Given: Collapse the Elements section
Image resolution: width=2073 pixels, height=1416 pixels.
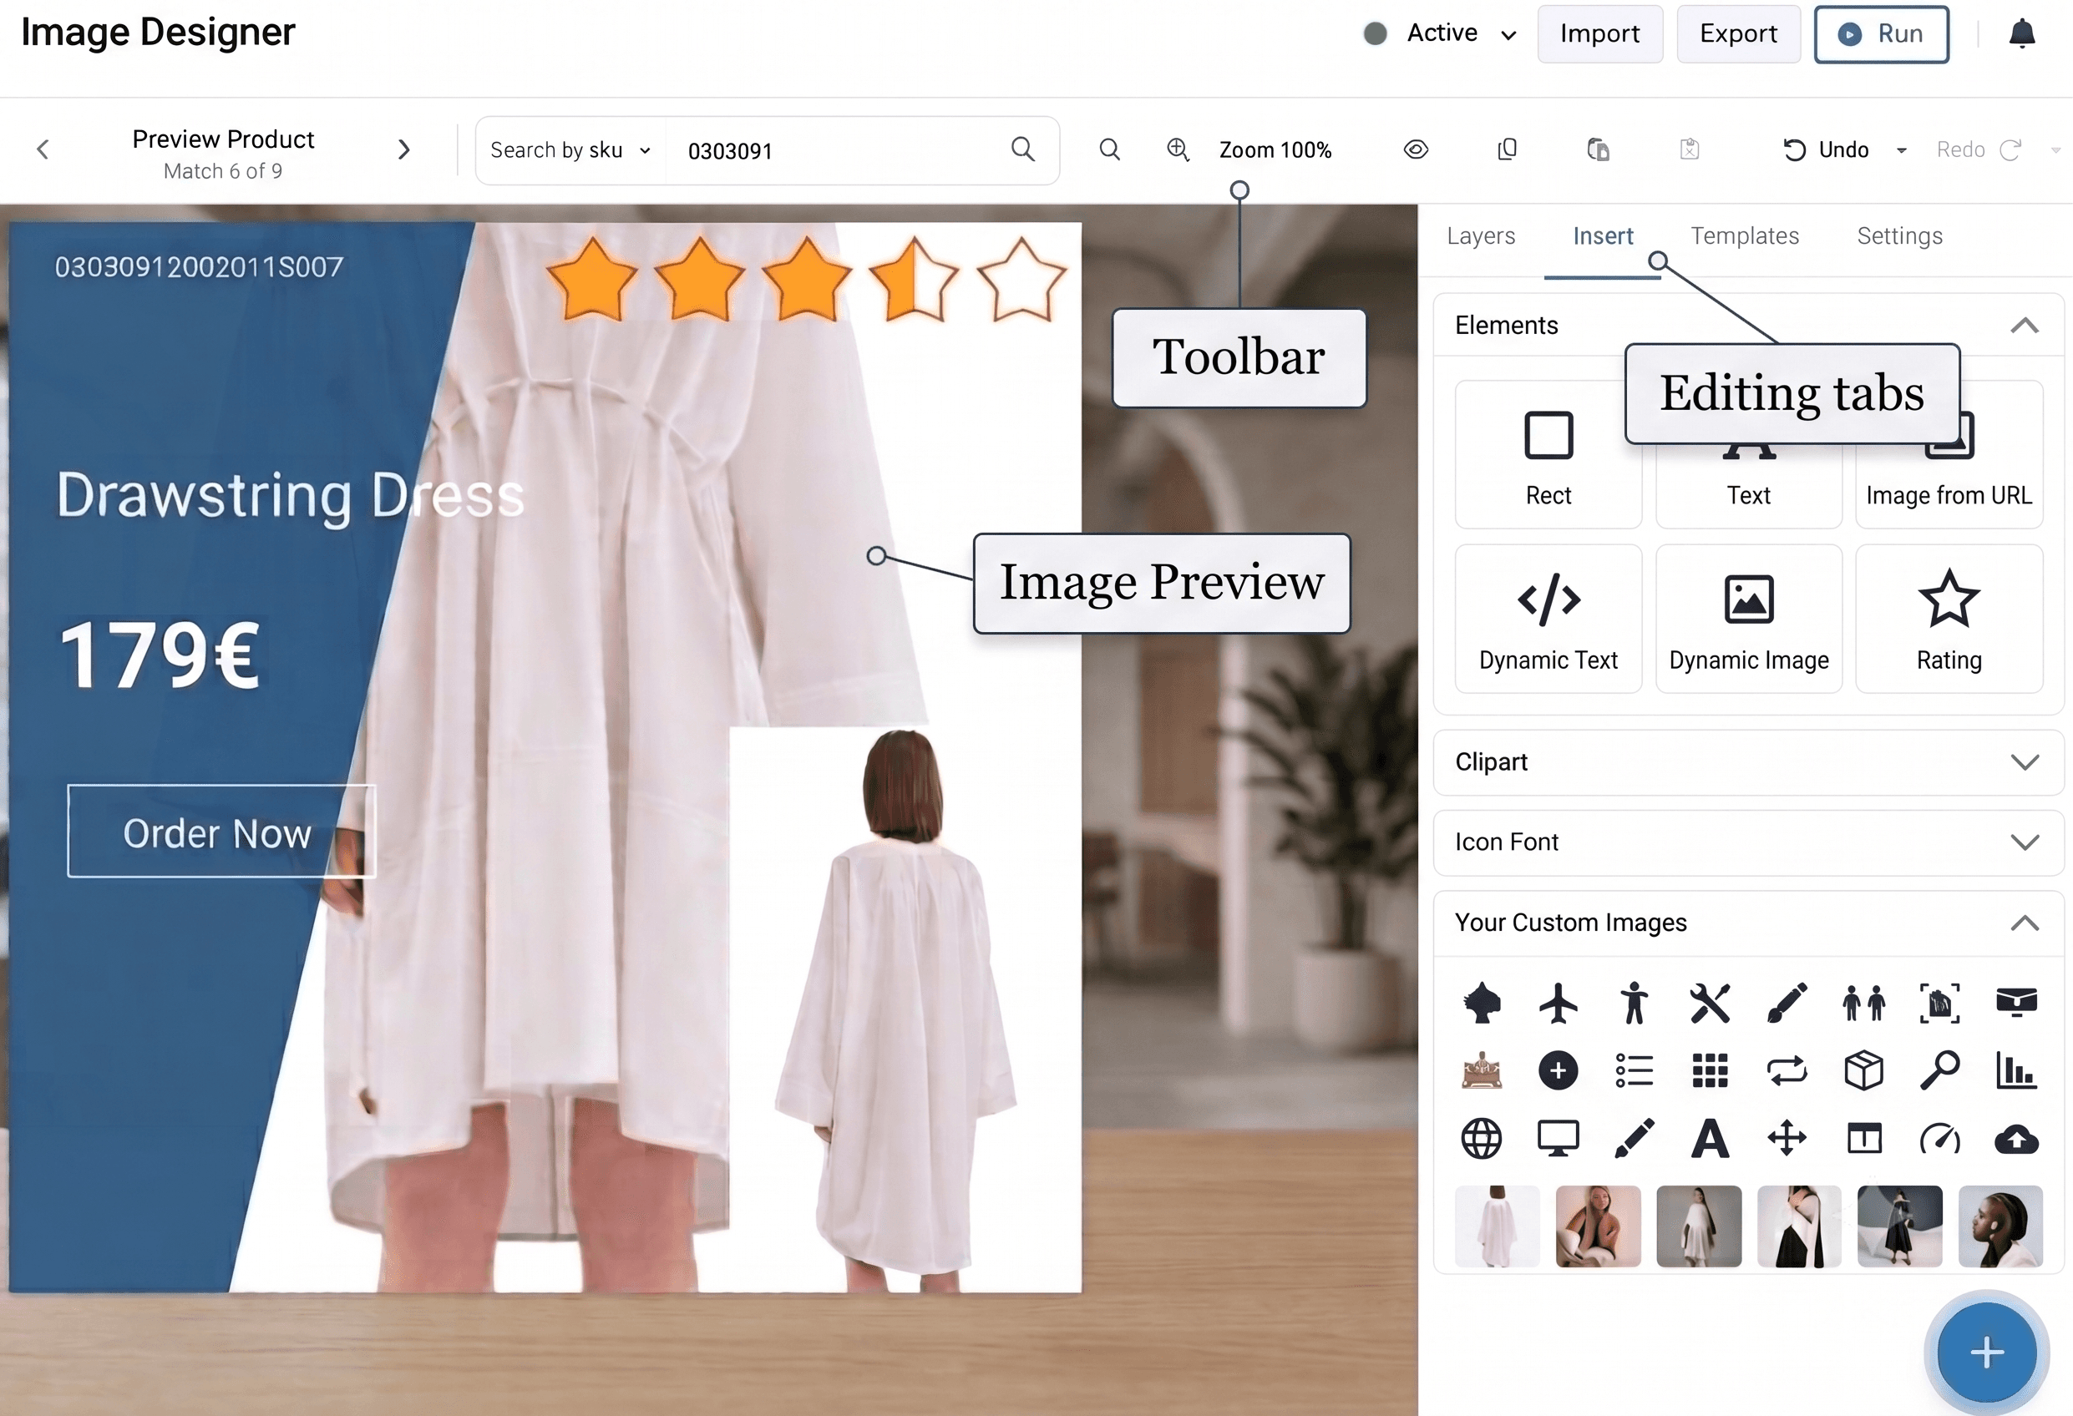Looking at the screenshot, I should click(x=2025, y=326).
